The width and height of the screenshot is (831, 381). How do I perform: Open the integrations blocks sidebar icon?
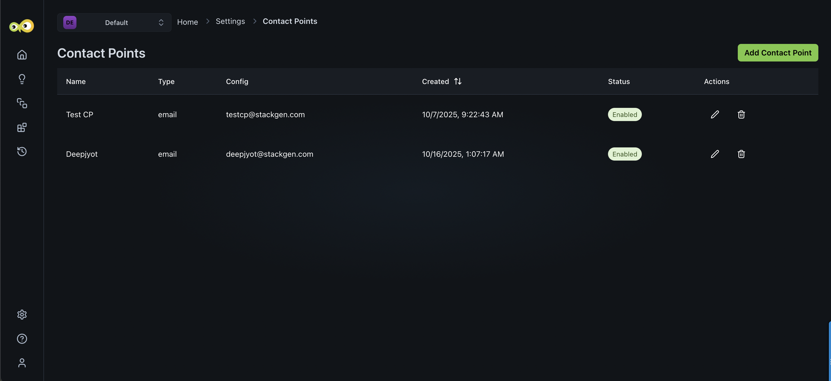[x=22, y=128]
